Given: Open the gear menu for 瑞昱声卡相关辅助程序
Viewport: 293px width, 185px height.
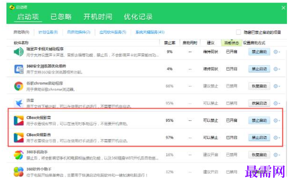Looking at the screenshot, I should tap(277, 52).
